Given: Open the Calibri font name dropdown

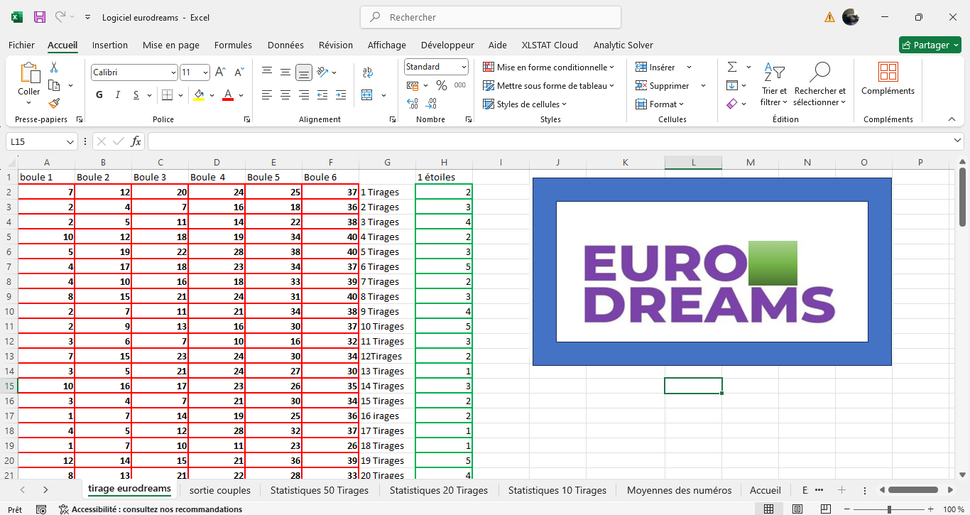Looking at the screenshot, I should pyautogui.click(x=173, y=72).
